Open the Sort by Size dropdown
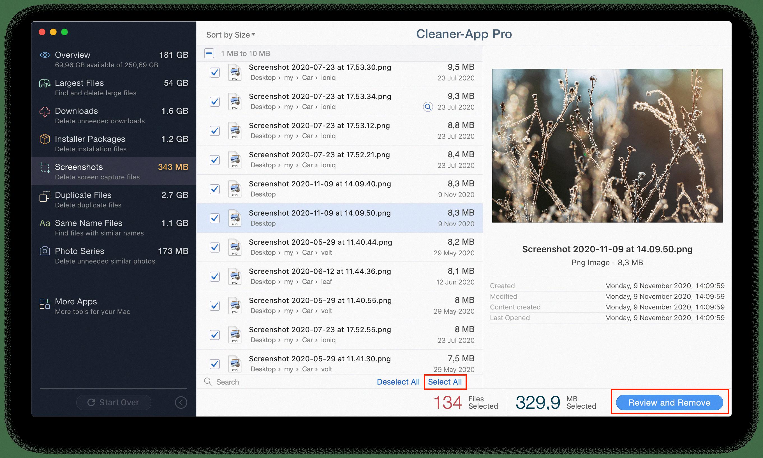 pyautogui.click(x=231, y=34)
